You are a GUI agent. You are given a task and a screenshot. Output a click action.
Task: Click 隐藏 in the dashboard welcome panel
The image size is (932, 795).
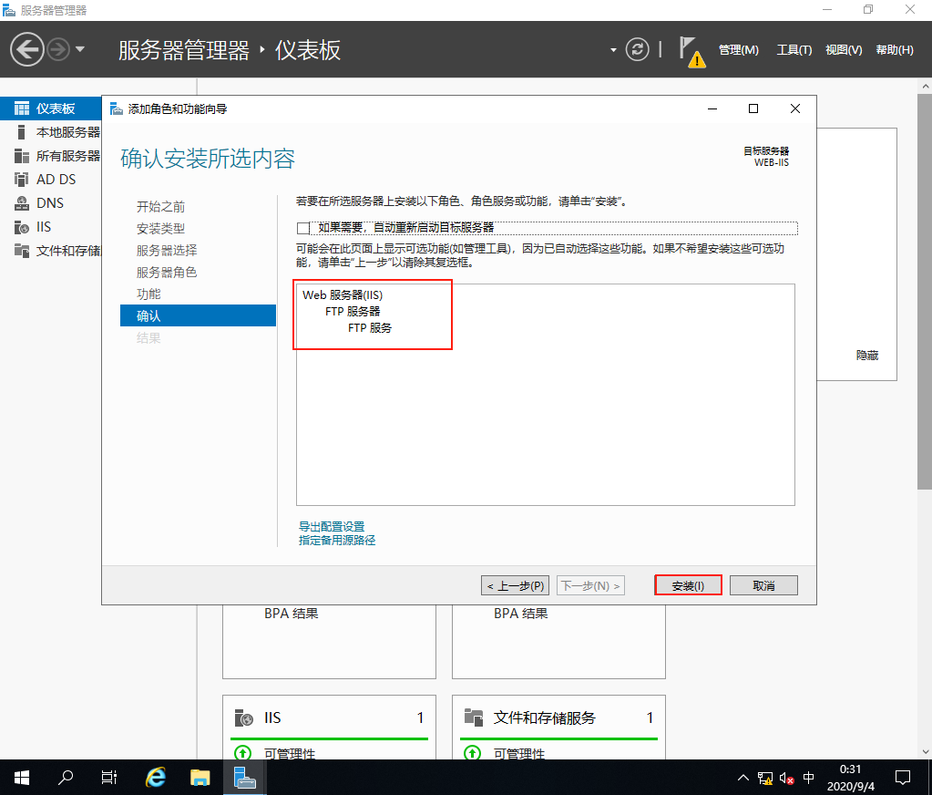click(867, 355)
